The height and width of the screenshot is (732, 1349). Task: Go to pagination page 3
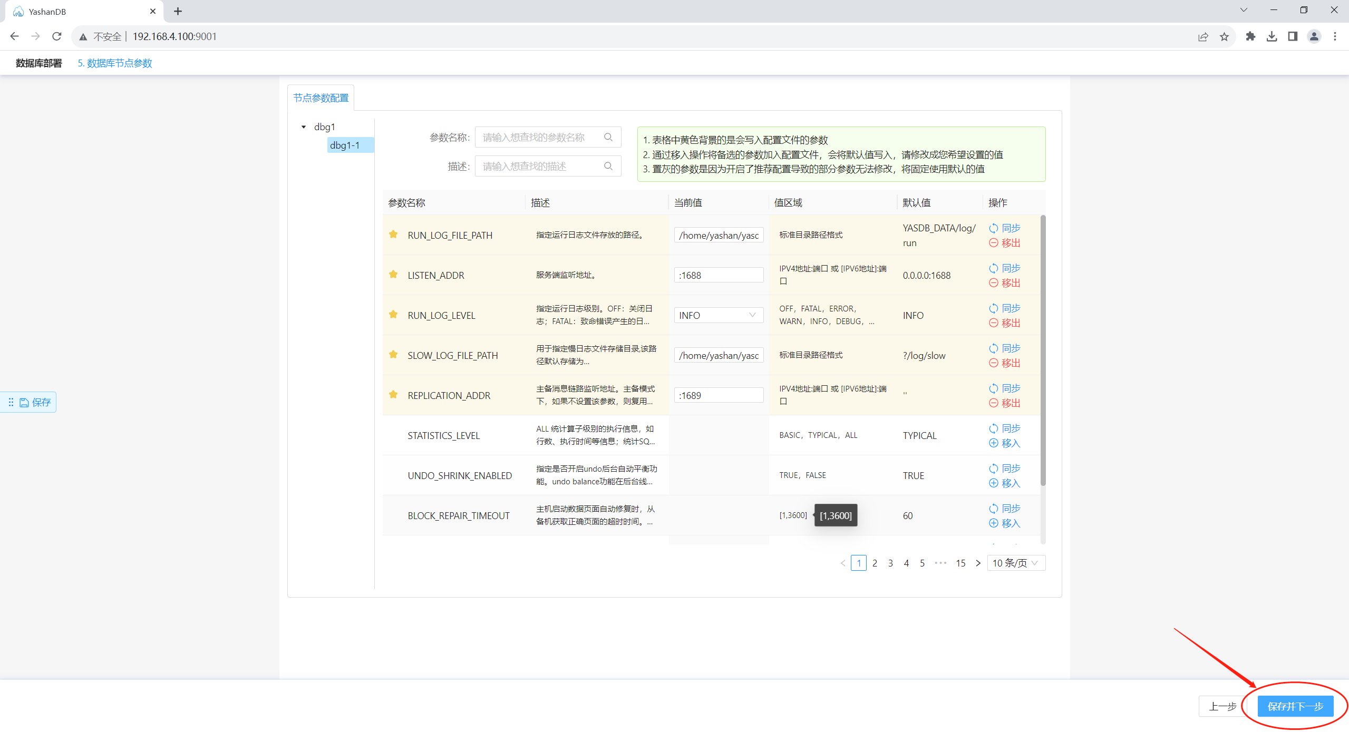(890, 563)
